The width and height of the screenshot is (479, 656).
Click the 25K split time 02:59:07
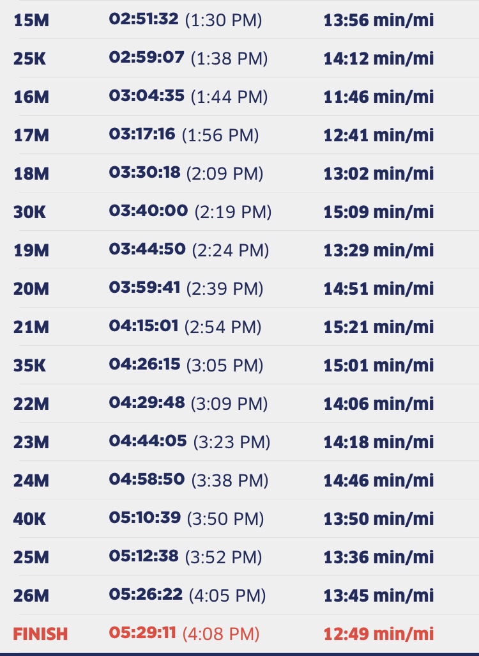(x=146, y=58)
